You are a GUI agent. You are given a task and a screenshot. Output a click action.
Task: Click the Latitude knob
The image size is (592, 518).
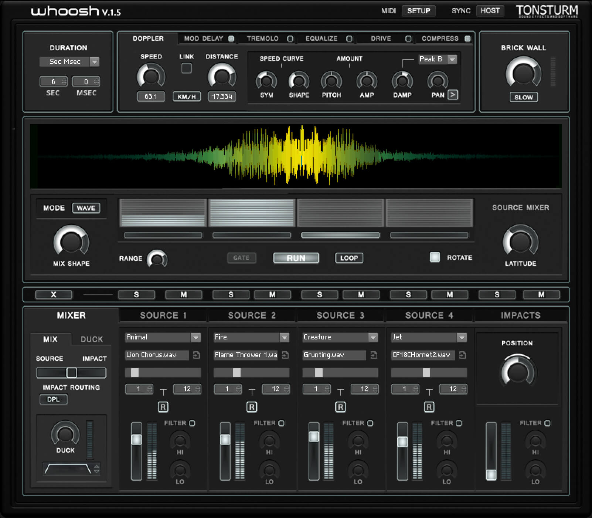(520, 241)
